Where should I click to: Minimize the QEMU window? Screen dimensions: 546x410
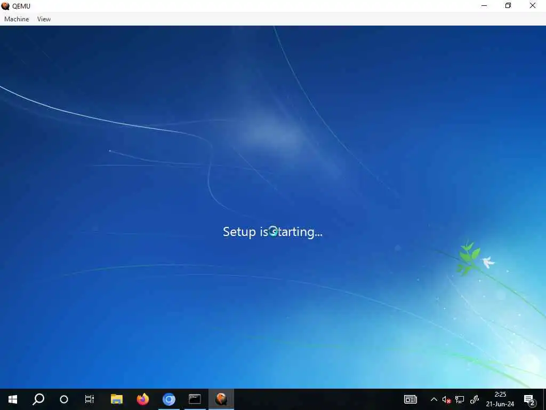tap(484, 6)
